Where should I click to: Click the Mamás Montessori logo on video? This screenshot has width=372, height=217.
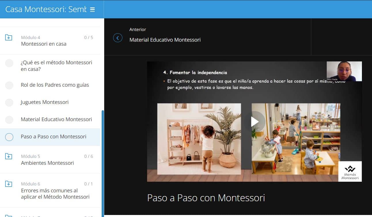[350, 172]
